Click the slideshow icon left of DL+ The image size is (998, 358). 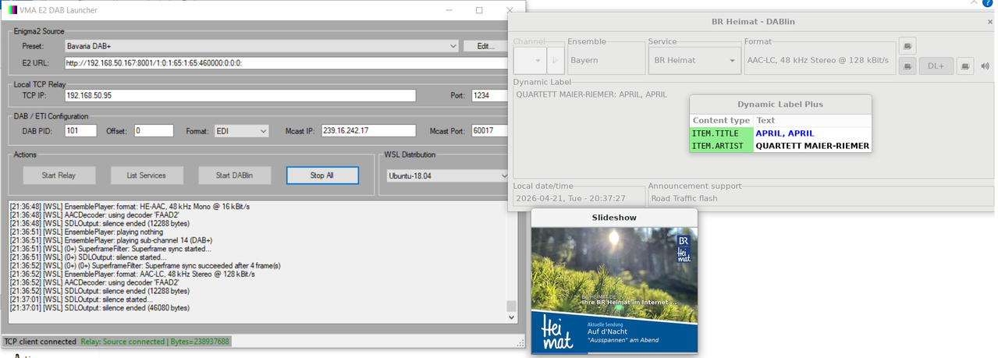pyautogui.click(x=907, y=66)
